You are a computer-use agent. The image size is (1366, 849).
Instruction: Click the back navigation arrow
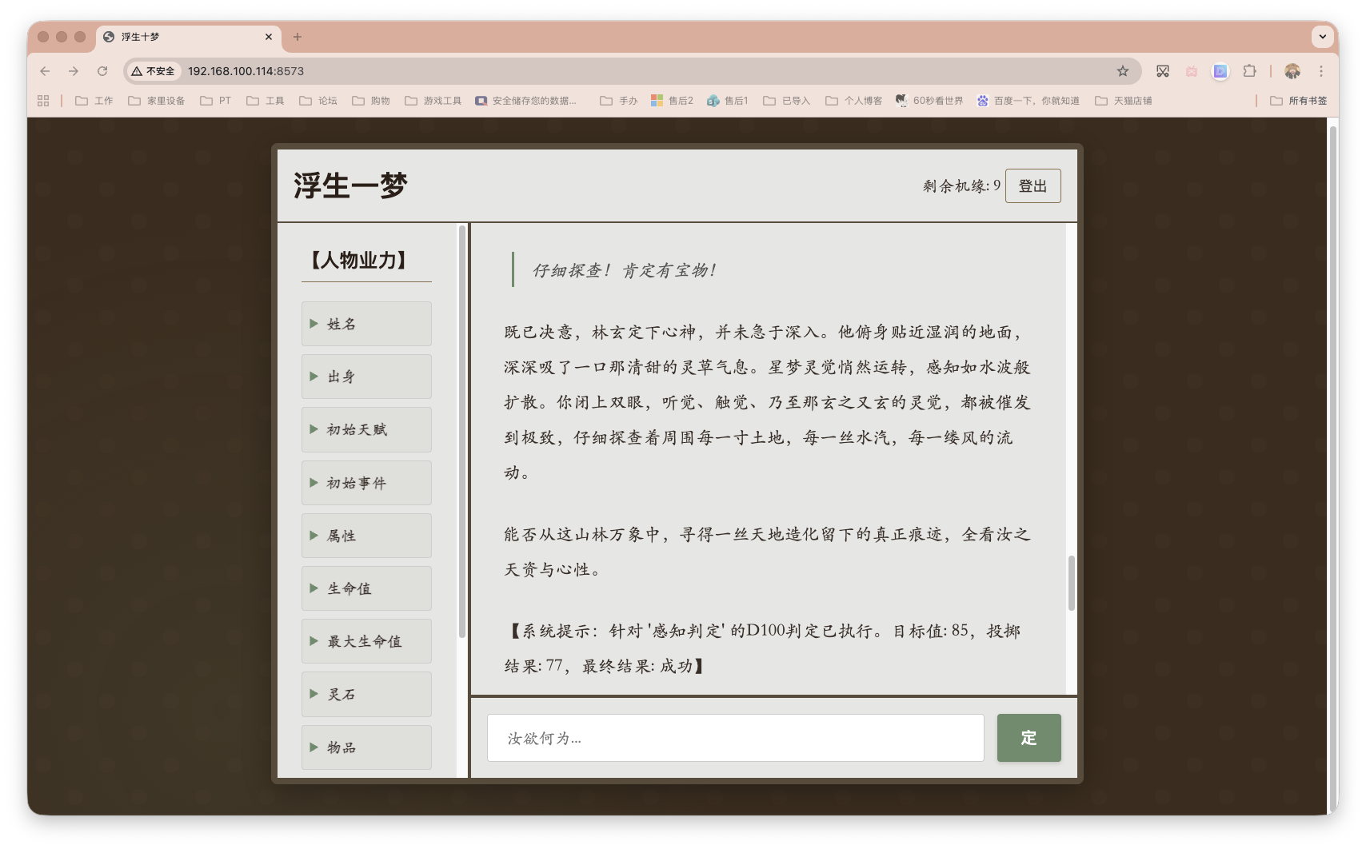[x=44, y=71]
